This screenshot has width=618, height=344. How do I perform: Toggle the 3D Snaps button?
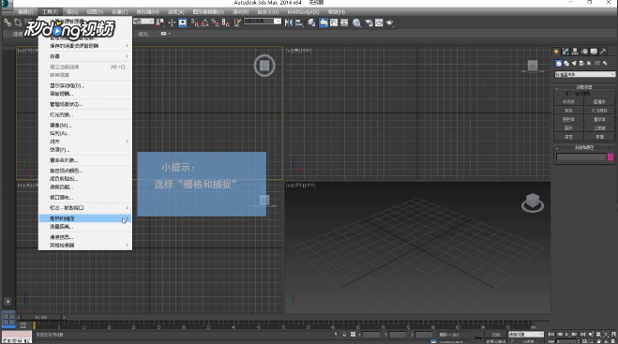click(195, 22)
